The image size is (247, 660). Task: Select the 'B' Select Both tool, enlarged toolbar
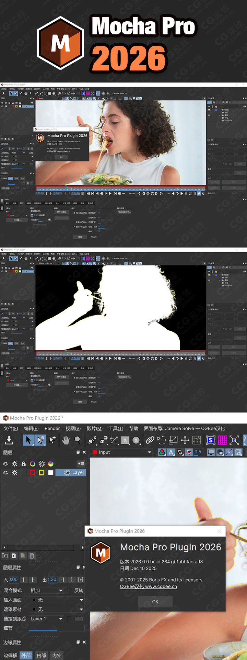pyautogui.click(x=40, y=440)
